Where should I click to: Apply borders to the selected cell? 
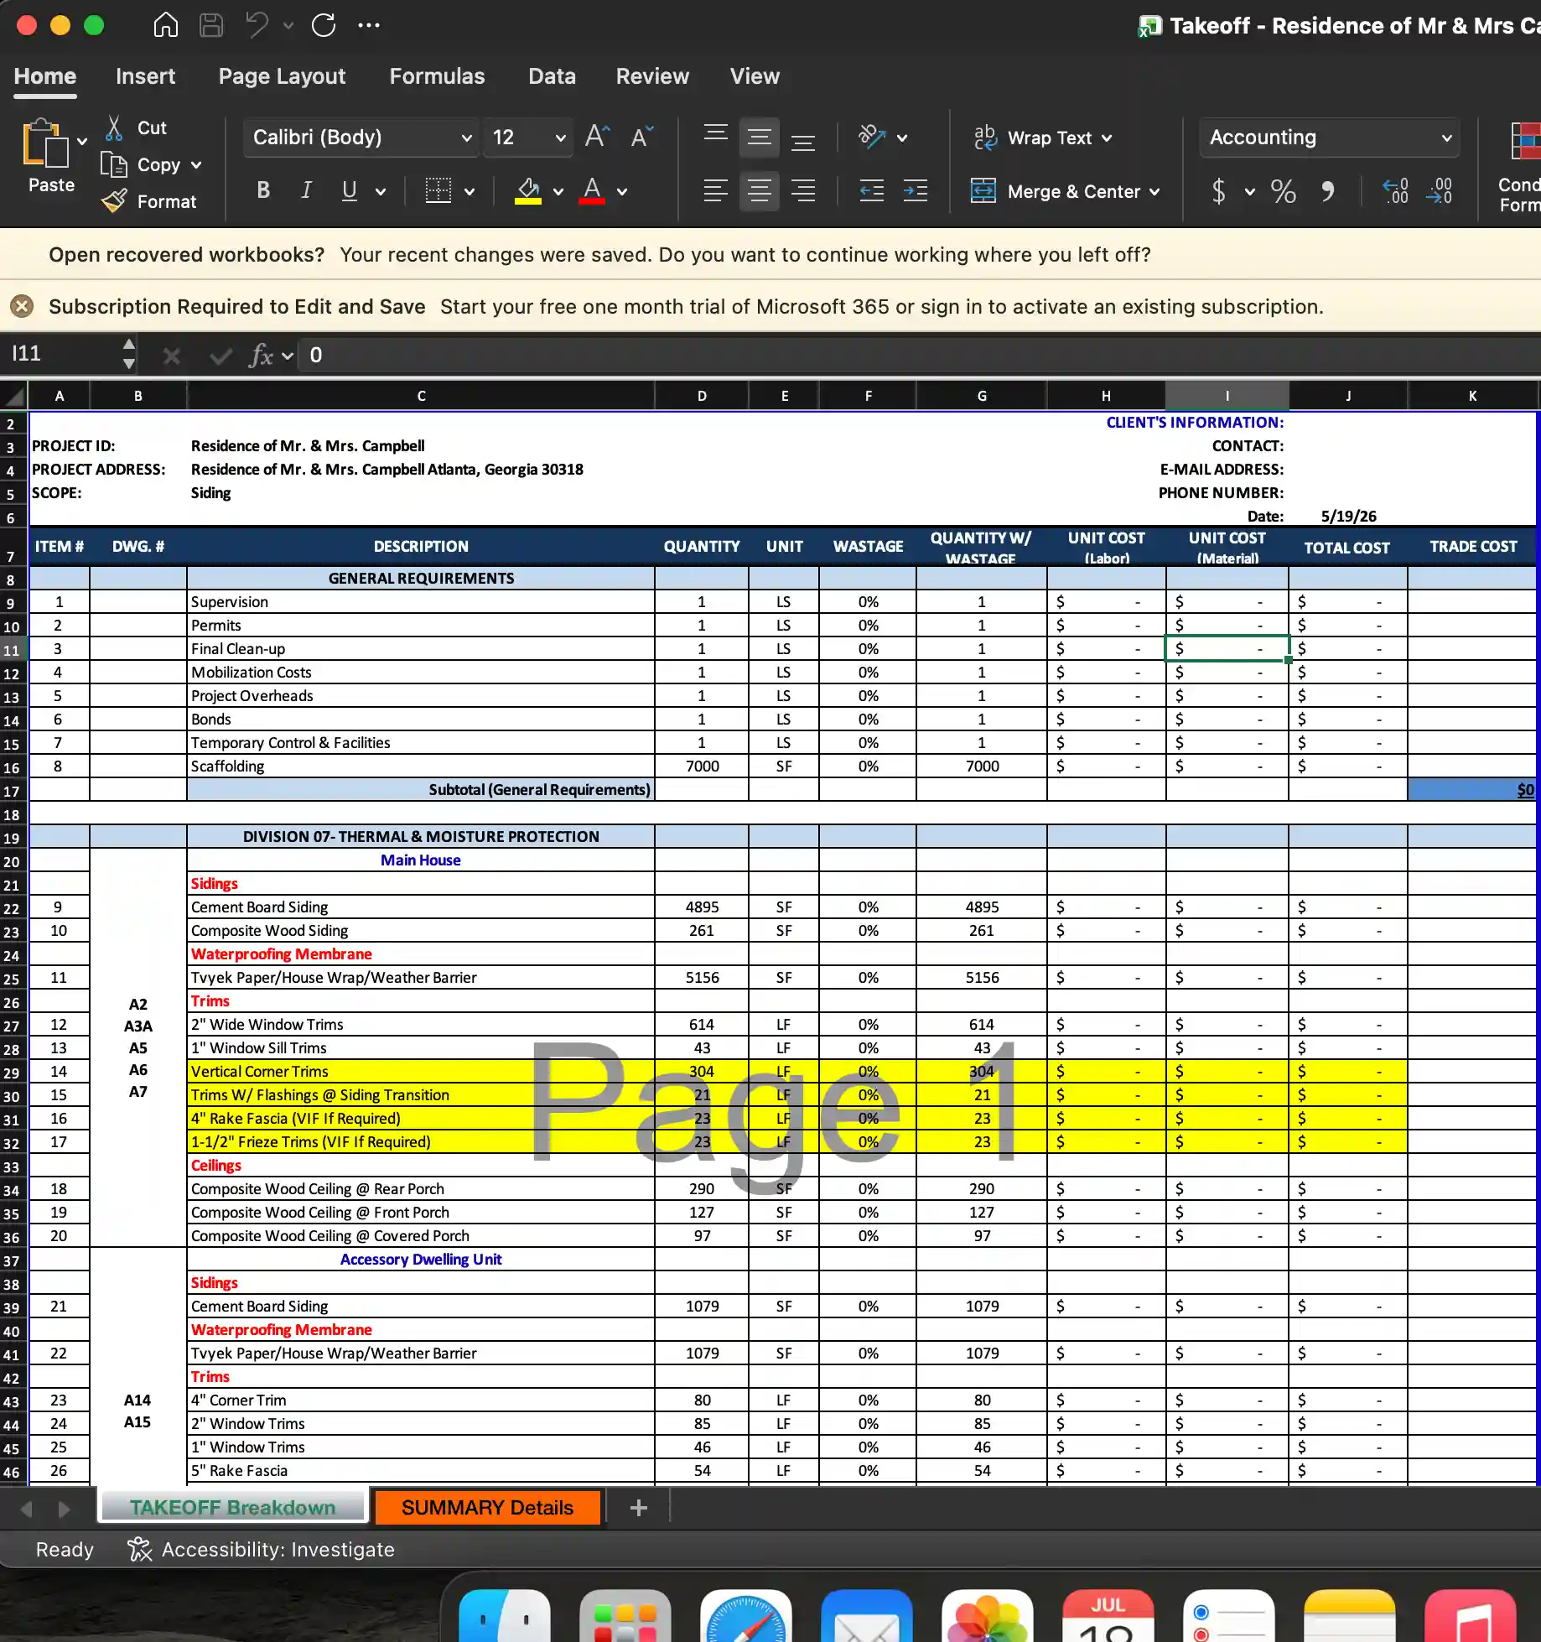438,190
